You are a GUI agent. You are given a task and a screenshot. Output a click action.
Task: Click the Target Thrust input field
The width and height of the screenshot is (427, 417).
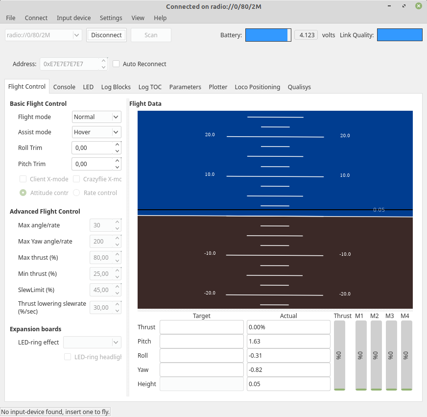pos(202,327)
